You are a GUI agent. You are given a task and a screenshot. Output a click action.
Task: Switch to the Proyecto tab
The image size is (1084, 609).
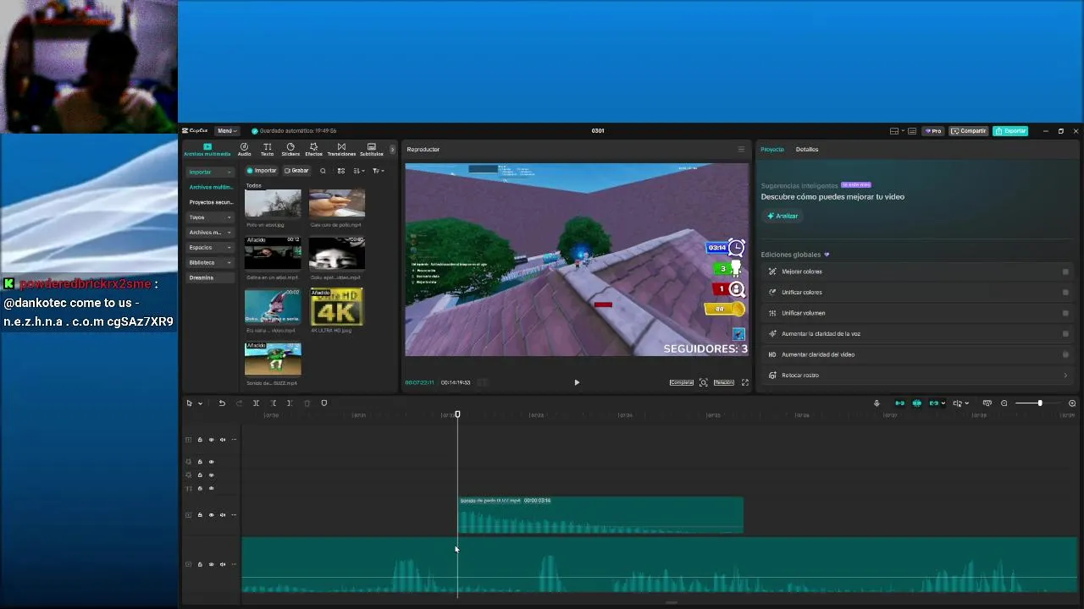tap(772, 150)
